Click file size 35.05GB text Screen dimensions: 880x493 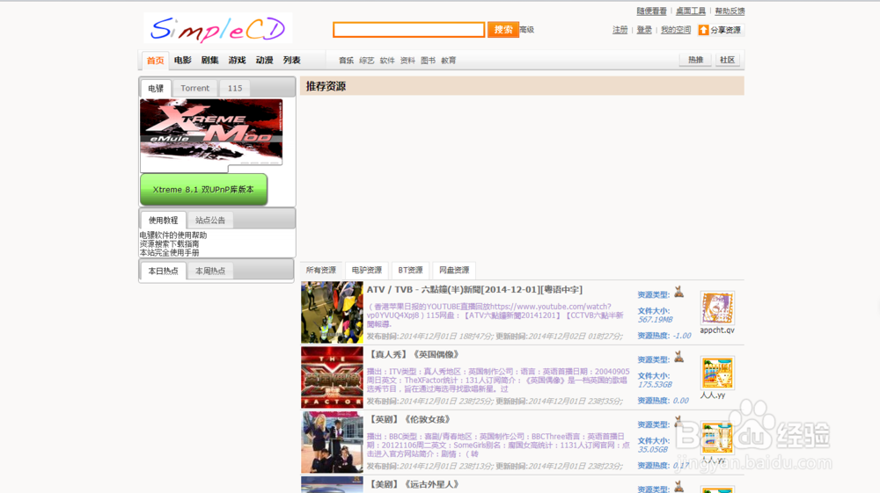(x=652, y=449)
